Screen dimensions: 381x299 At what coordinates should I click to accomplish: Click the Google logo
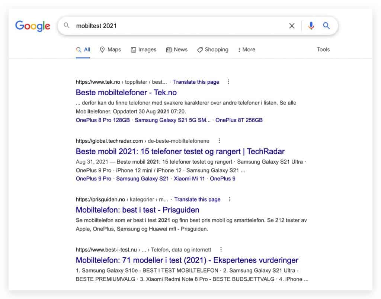33,26
